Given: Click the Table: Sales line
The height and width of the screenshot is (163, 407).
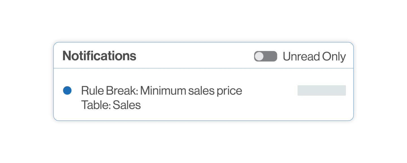Looking at the screenshot, I should point(111,105).
